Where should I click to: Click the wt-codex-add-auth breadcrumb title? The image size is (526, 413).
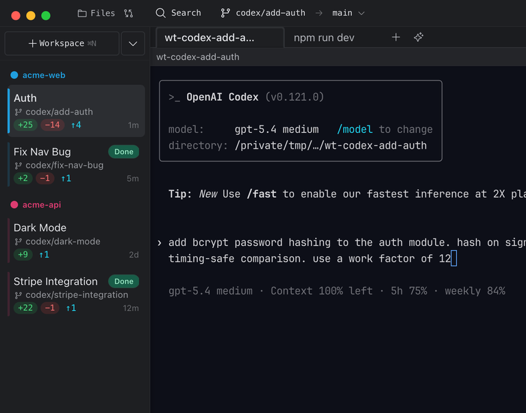click(198, 57)
